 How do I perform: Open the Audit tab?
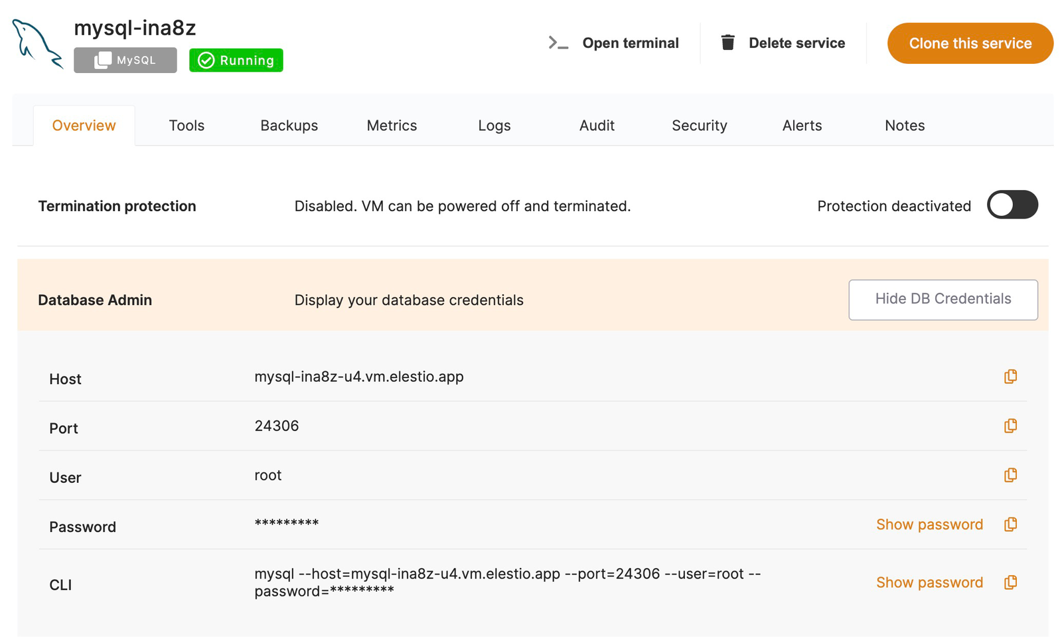(597, 125)
